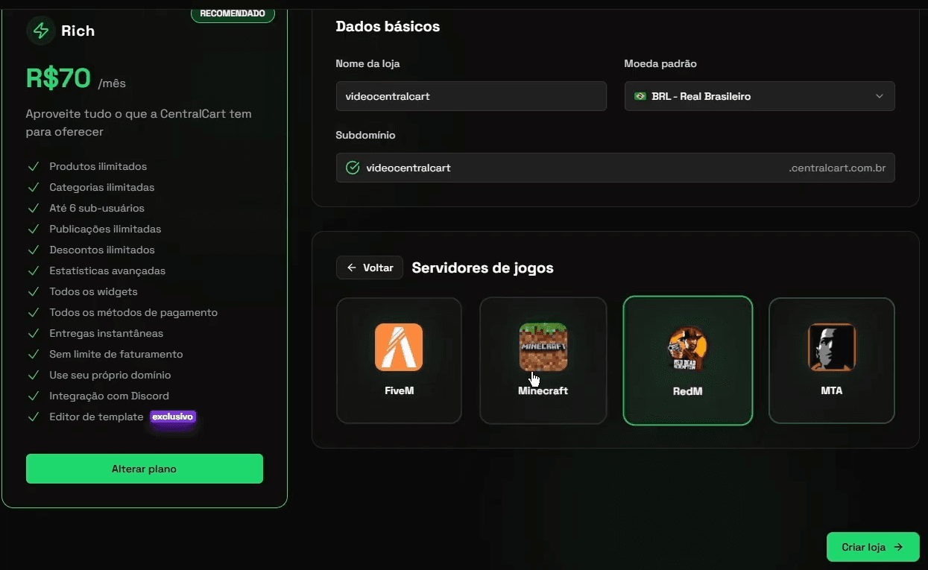Screen dimensions: 928x570
Task: Click the RedM label text
Action: [x=687, y=390]
